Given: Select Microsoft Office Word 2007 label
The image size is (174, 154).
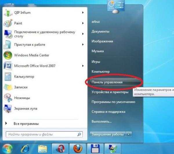Looking at the screenshot, I should tap(35, 66).
